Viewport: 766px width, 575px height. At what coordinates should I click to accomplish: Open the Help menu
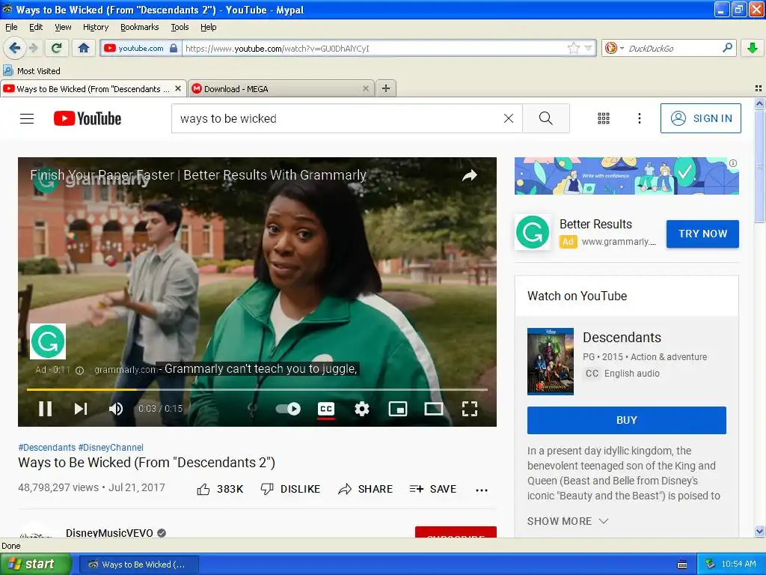click(209, 27)
